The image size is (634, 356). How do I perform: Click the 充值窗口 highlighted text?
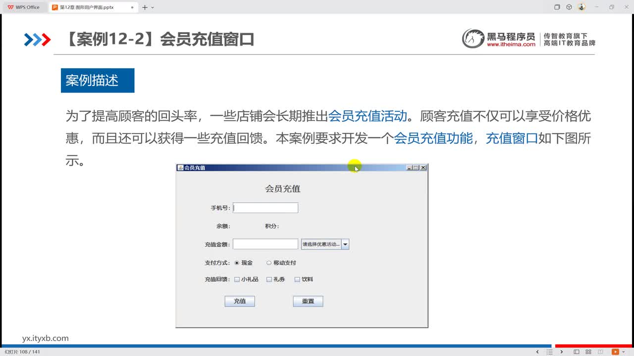[512, 138]
